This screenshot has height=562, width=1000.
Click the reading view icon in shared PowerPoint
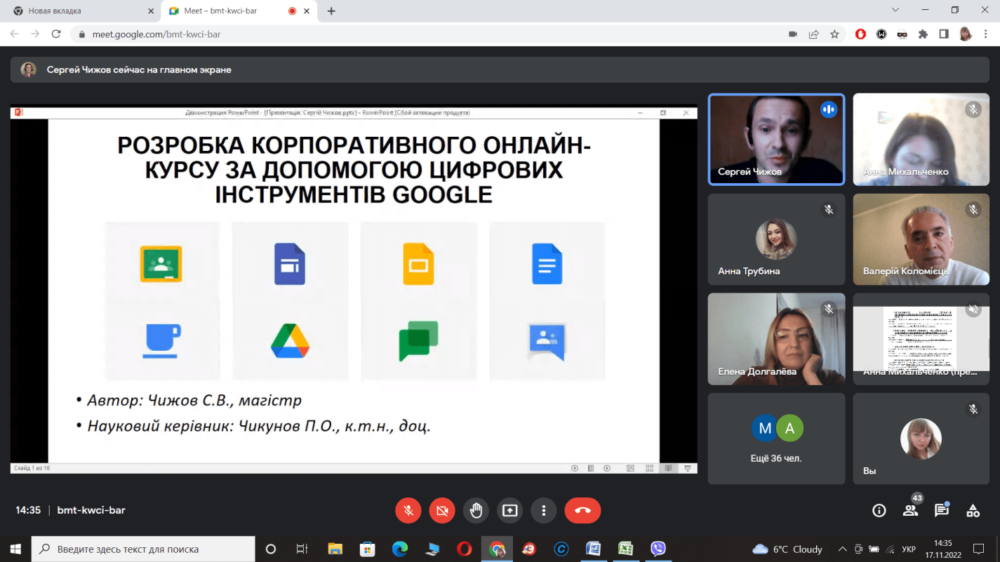click(668, 468)
